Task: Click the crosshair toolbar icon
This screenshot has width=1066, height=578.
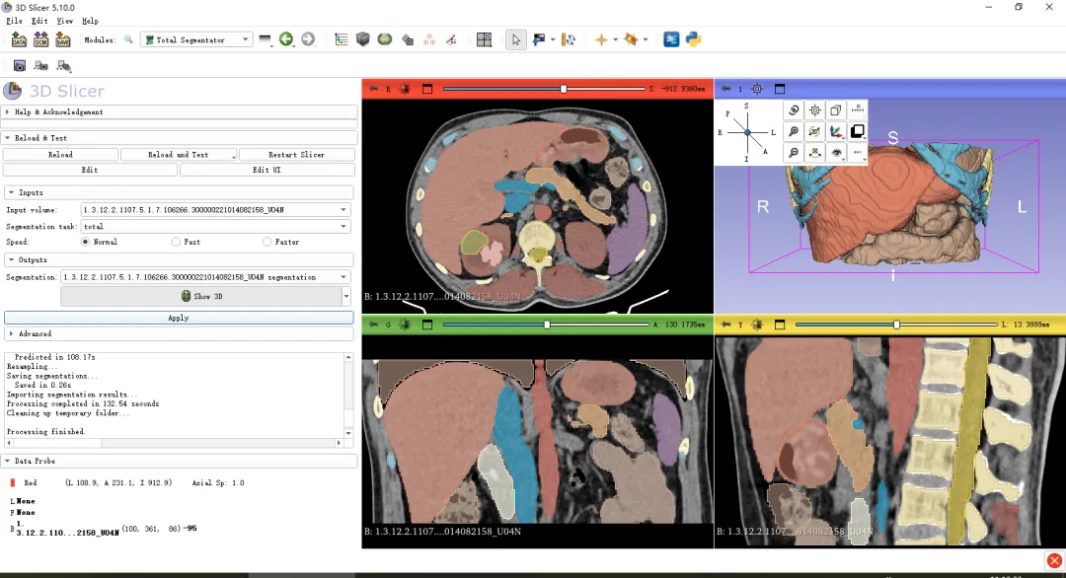Action: tap(600, 39)
